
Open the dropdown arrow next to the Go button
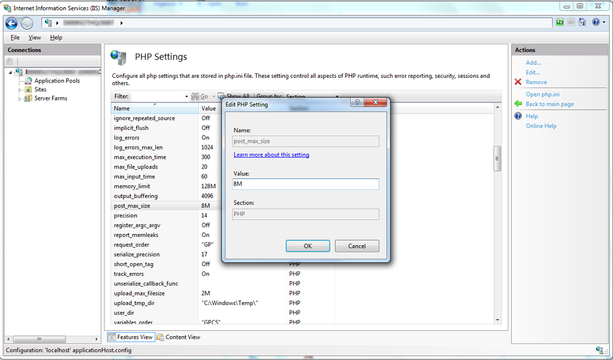coord(214,97)
